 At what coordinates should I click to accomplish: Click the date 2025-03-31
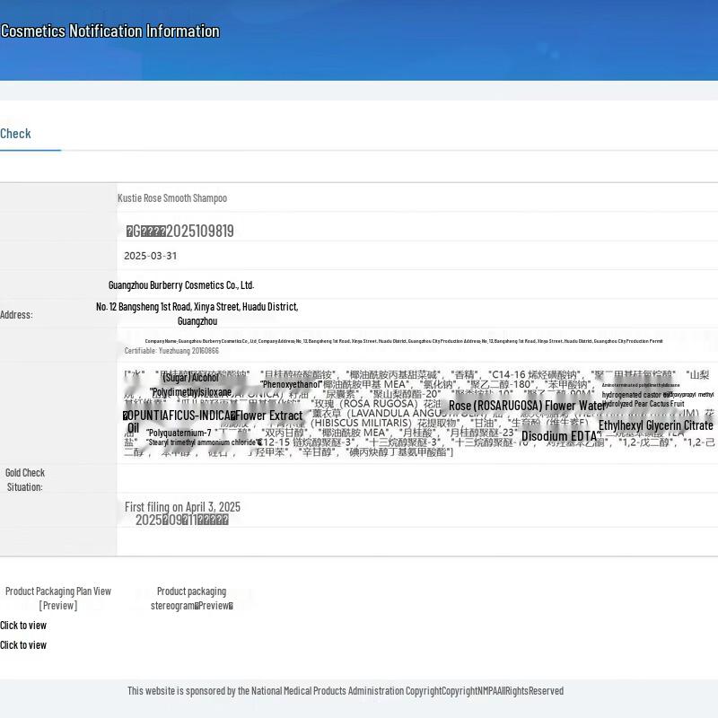151,256
